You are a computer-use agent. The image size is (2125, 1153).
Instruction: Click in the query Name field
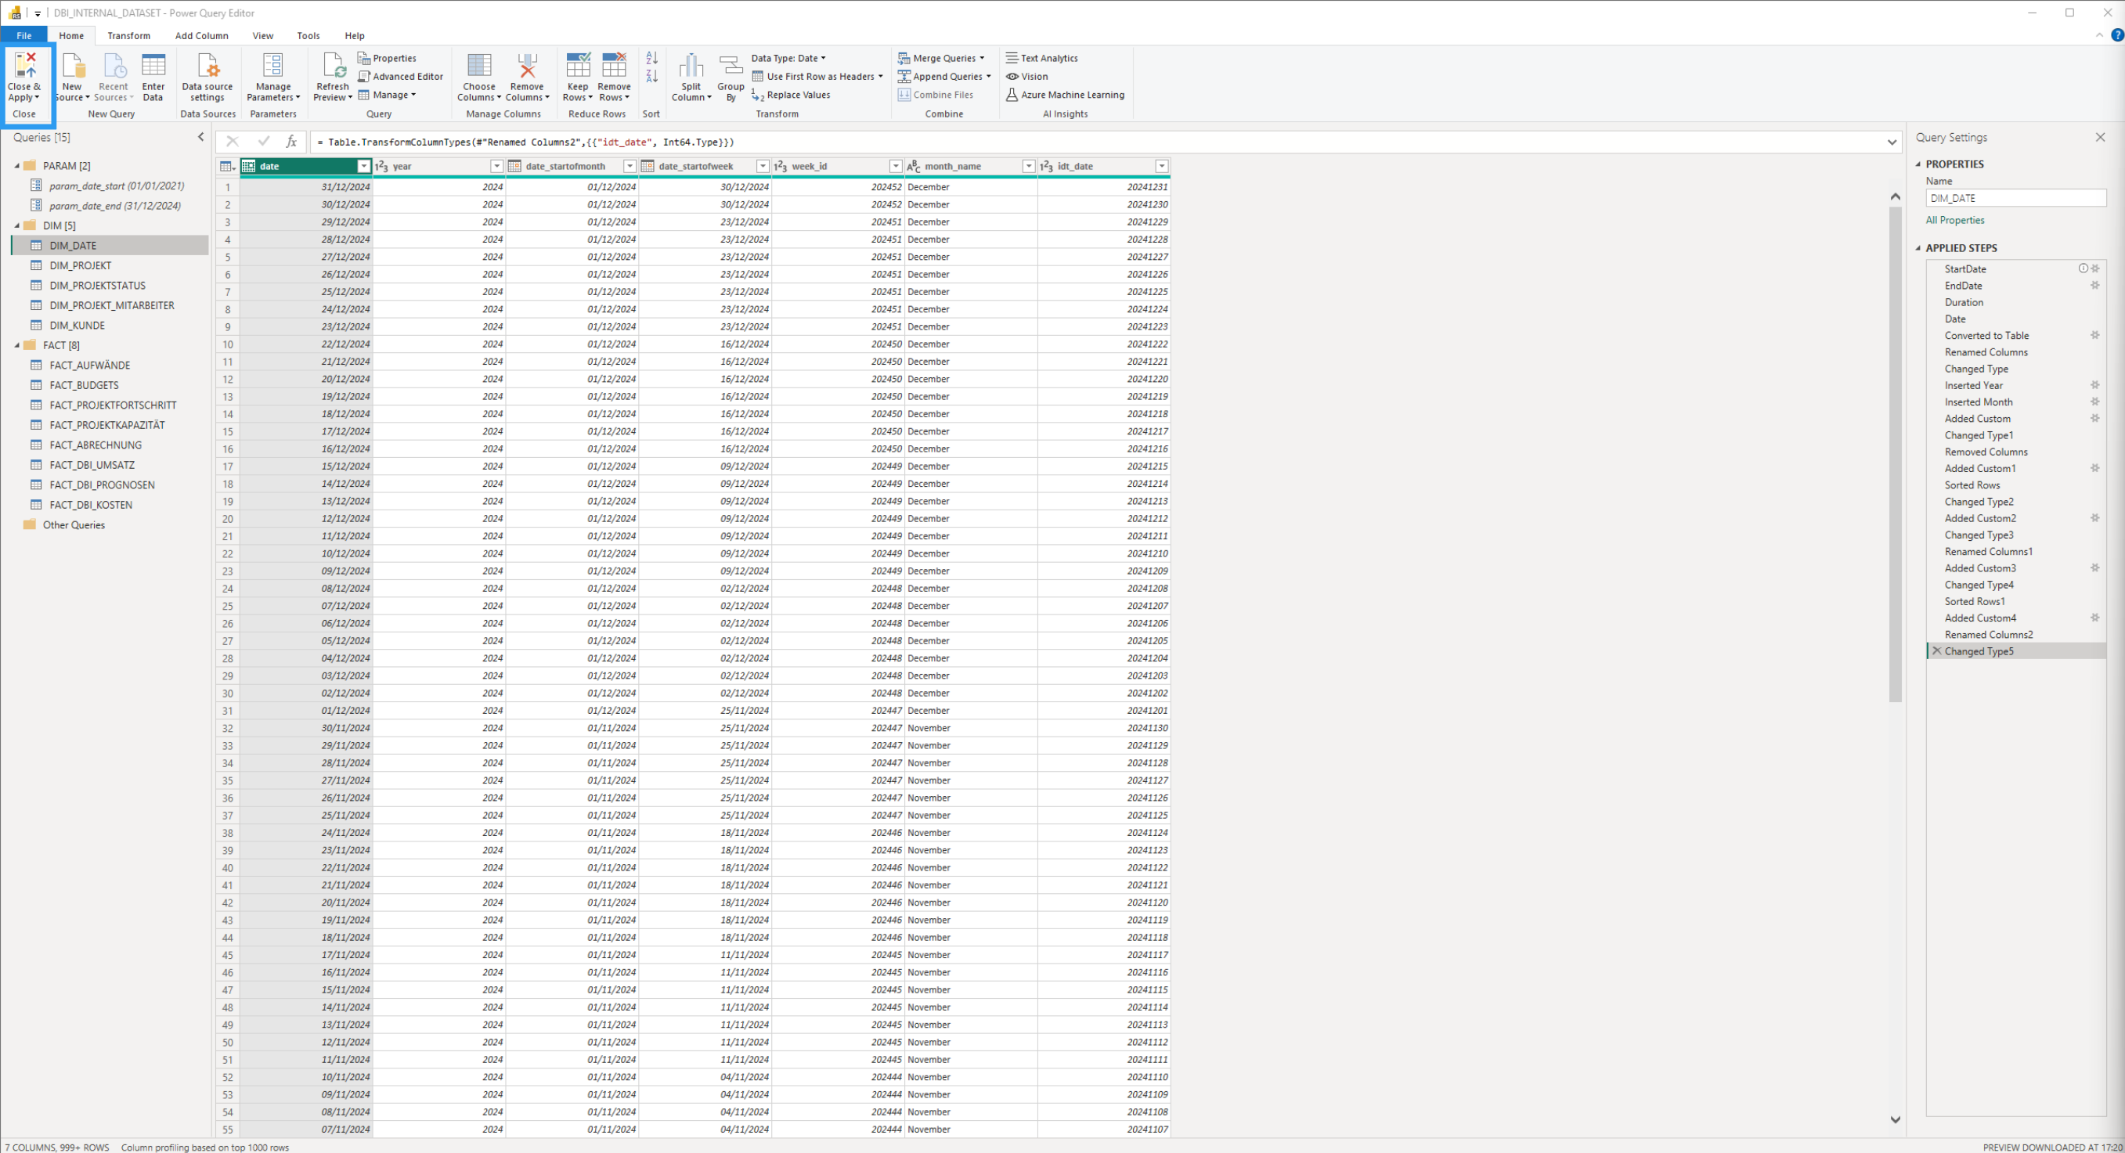click(2015, 198)
